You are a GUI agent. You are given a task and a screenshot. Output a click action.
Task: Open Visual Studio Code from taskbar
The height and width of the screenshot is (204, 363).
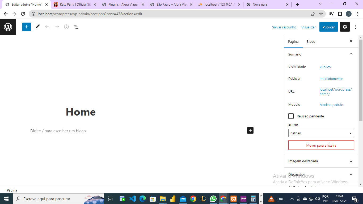point(132,199)
